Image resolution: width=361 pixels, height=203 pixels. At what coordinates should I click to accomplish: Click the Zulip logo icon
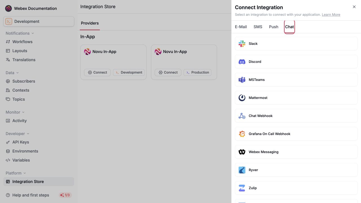coord(242,188)
